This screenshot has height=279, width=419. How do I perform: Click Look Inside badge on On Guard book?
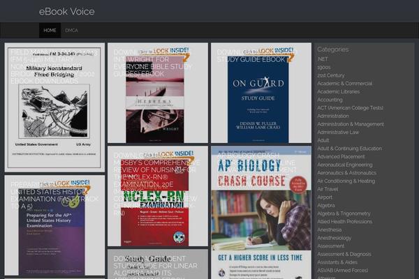pyautogui.click(x=269, y=54)
